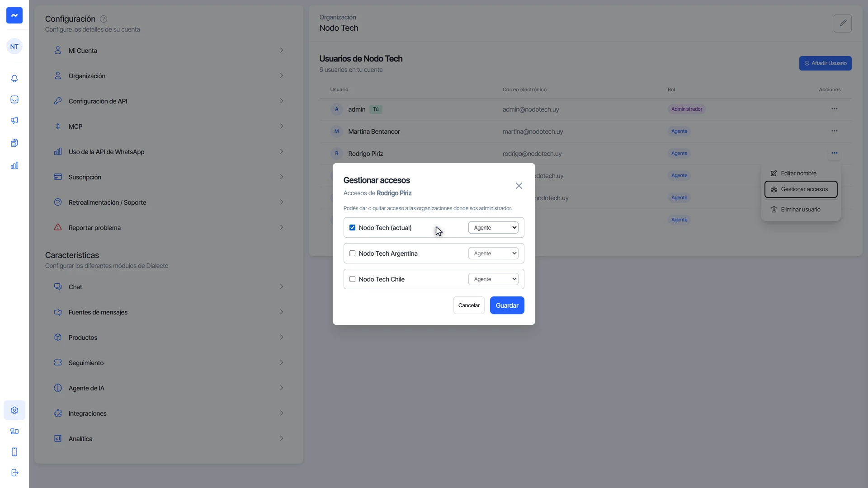Viewport: 868px width, 488px height.
Task: Check the Nodo Tech Argentina checkbox
Action: [352, 253]
